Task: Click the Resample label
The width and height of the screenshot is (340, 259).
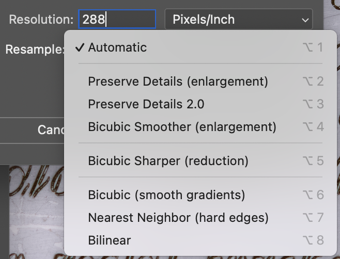Action: [x=35, y=50]
